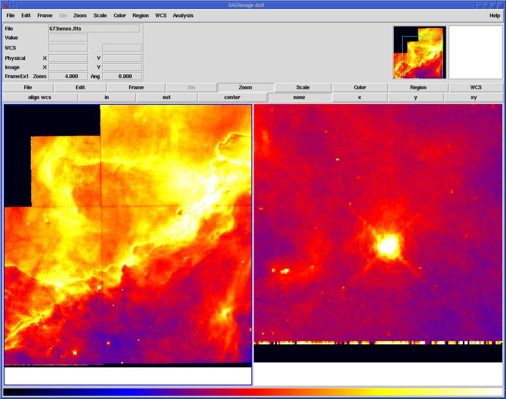Open the WCS menu in menu bar
Viewport: 506px width, 399px height.
[x=161, y=16]
